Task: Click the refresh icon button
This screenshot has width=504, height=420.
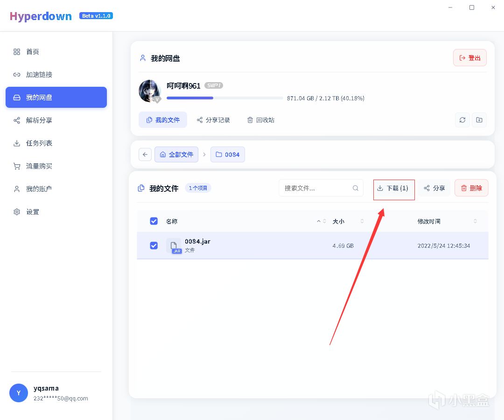Action: [462, 120]
